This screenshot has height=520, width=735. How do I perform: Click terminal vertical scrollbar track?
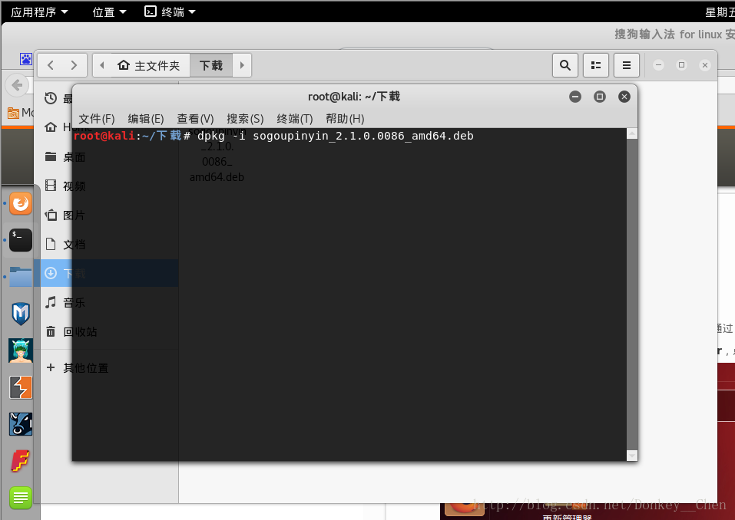click(632, 295)
